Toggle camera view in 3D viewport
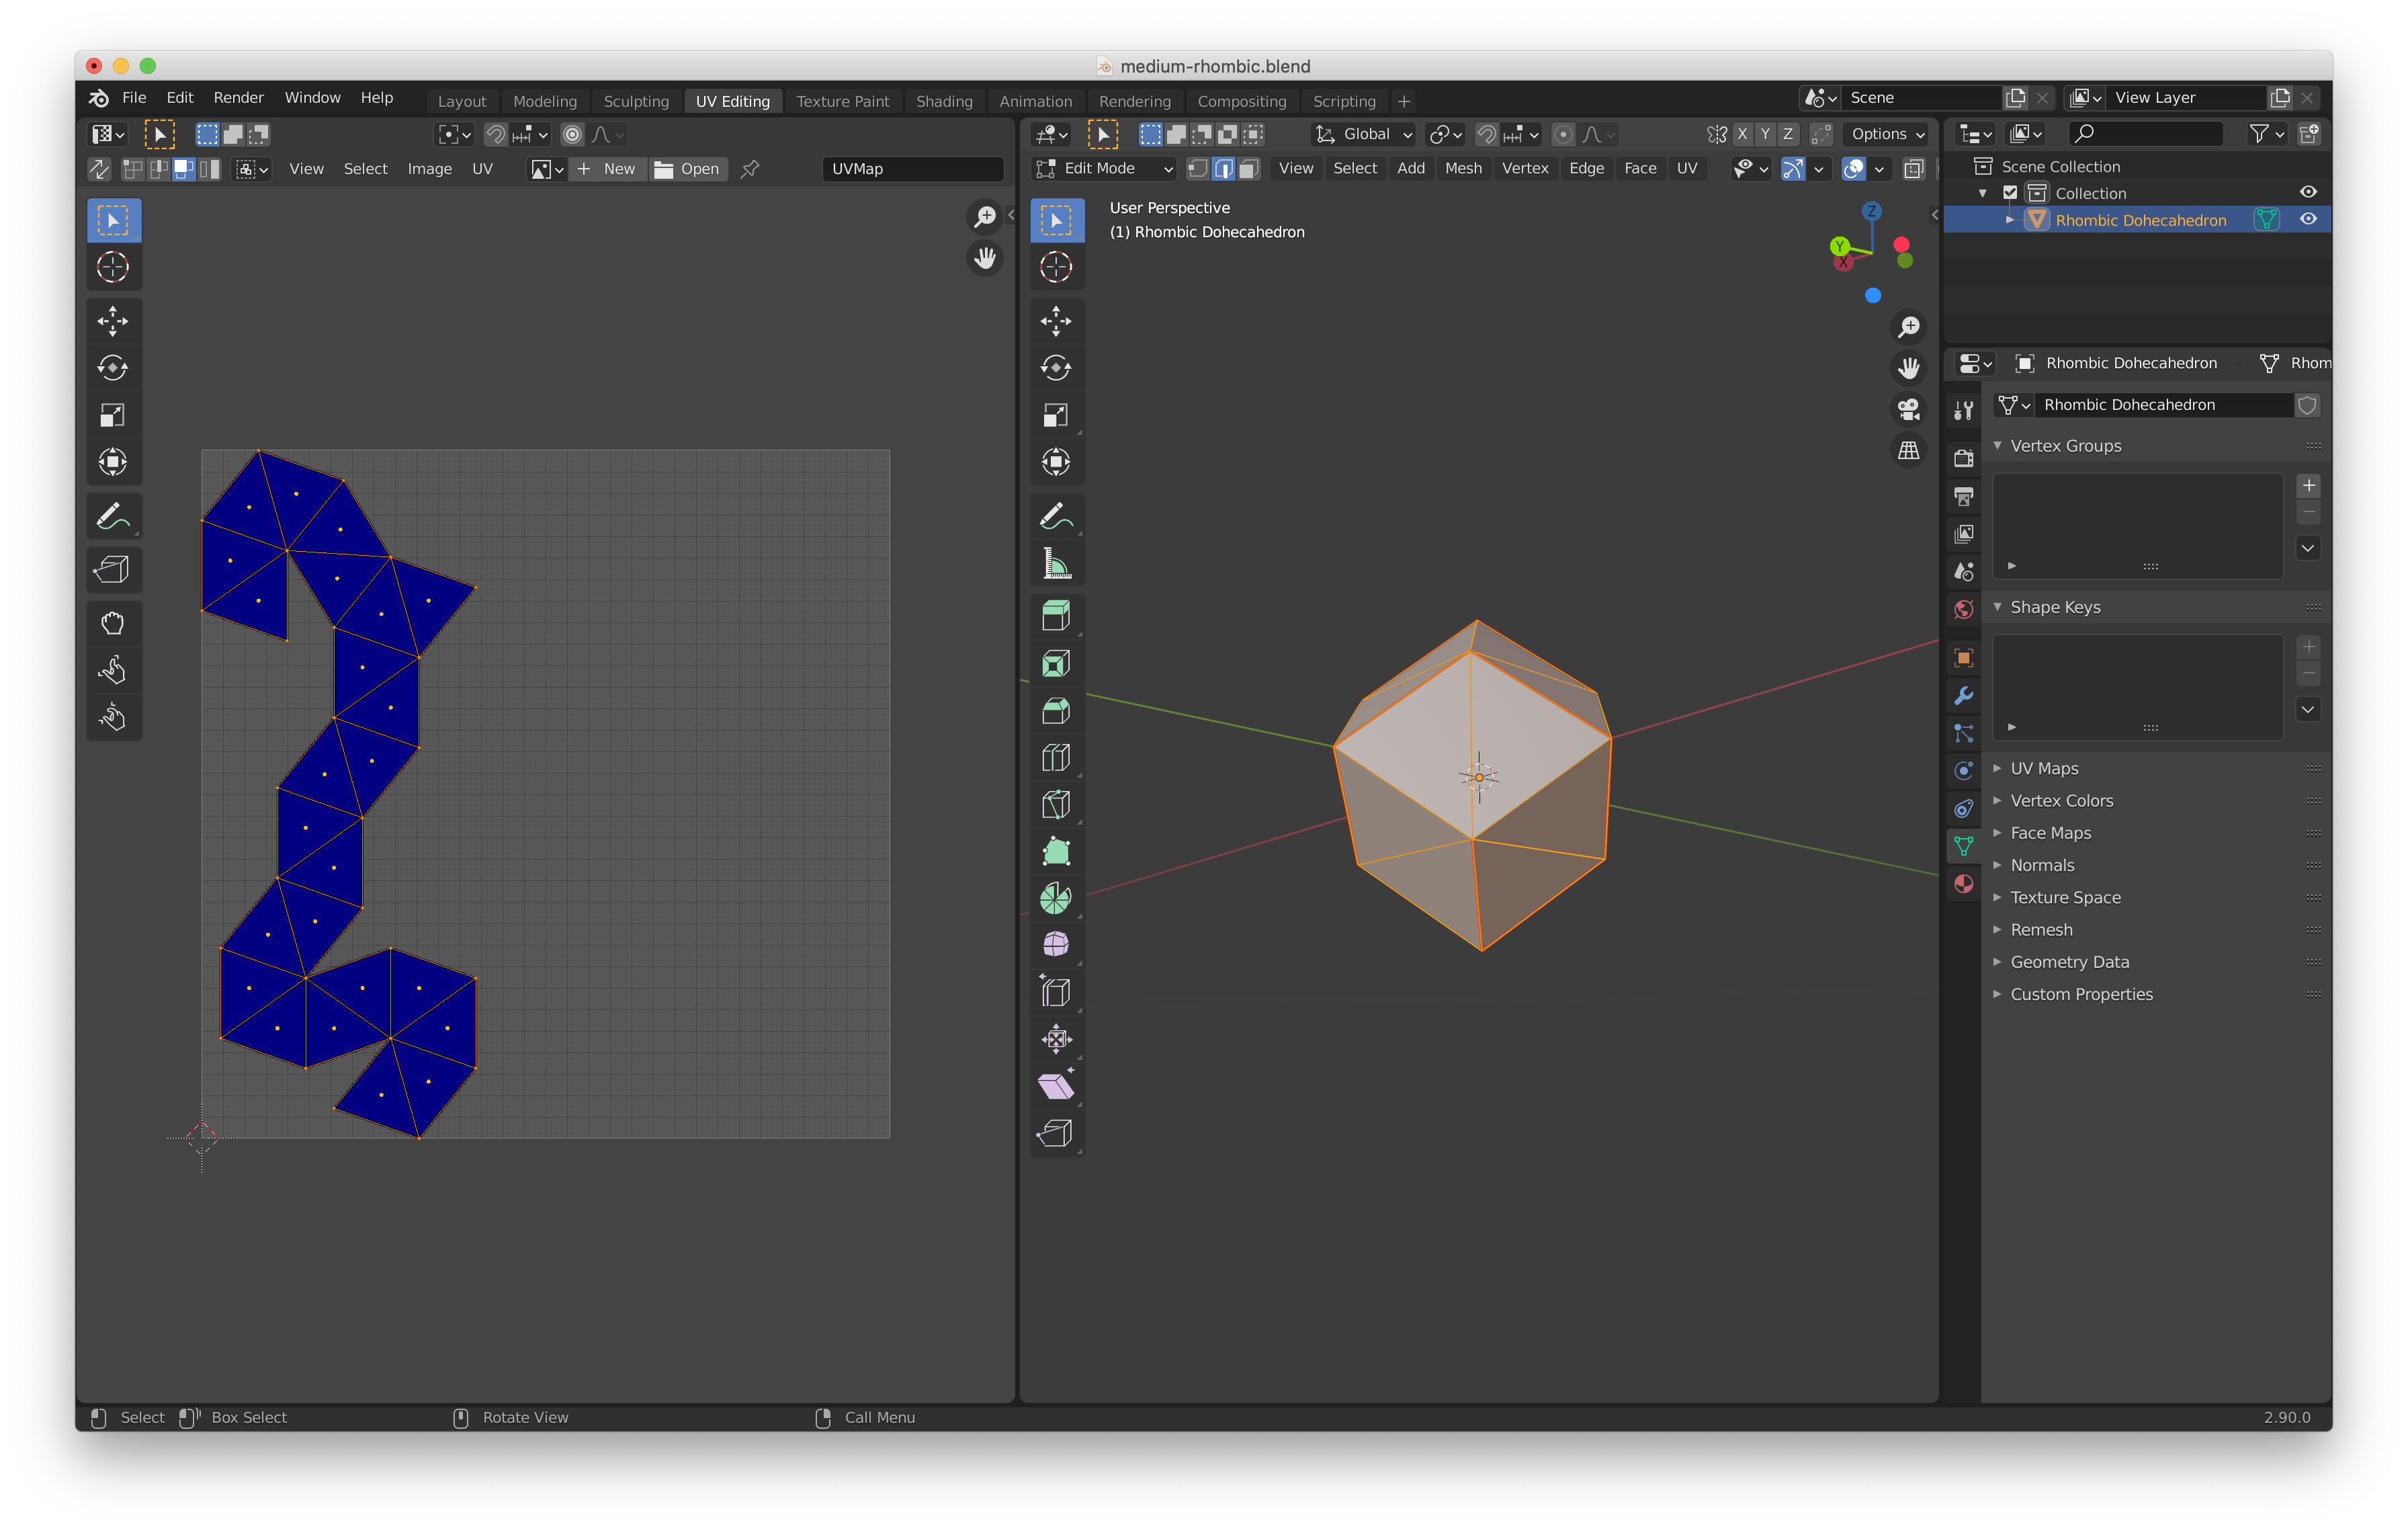 point(1908,409)
